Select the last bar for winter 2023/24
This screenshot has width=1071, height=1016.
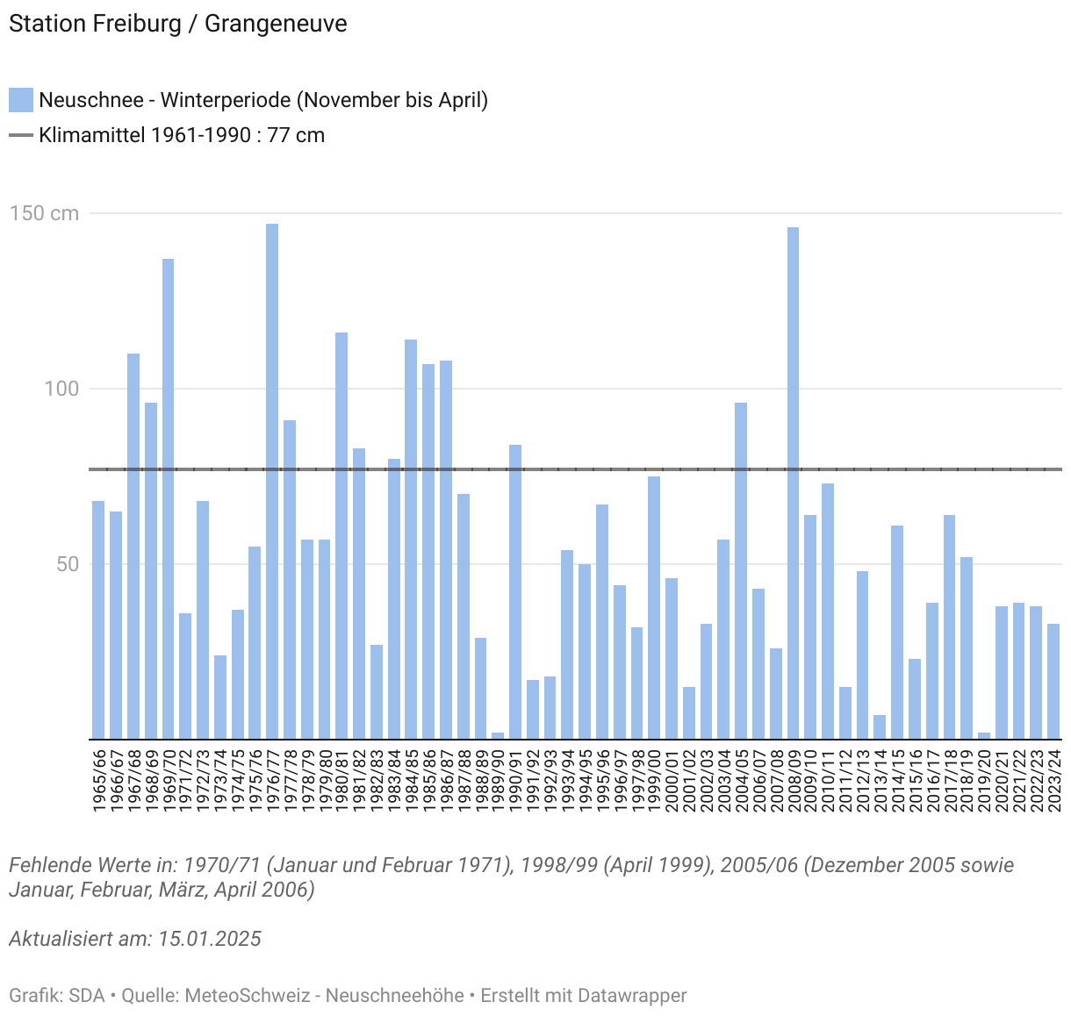click(1053, 681)
